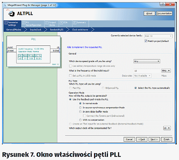Image resolution: width=179 pixels, height=160 pixels.
Task: Select In zero delay buffer mode
Action: coord(81,112)
